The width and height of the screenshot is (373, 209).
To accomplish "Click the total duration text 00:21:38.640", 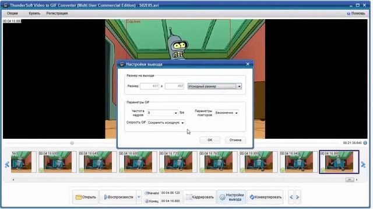I will coord(352,143).
